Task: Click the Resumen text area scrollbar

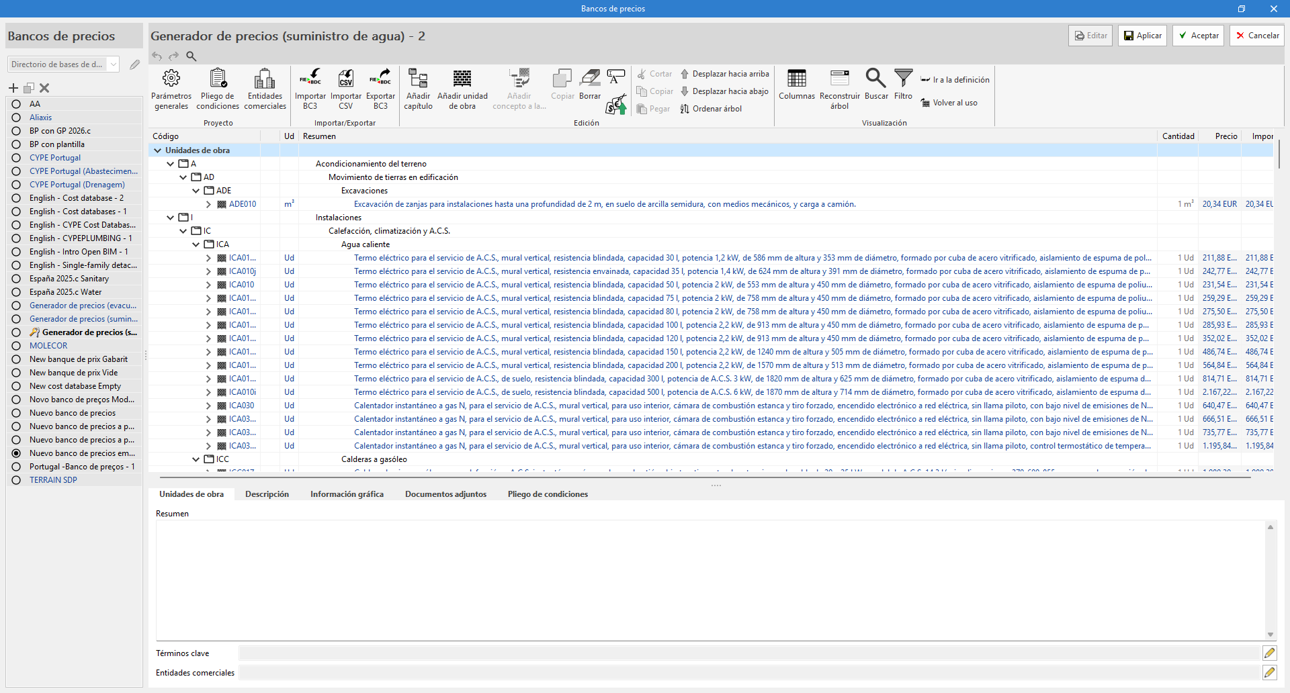Action: pos(1270,580)
